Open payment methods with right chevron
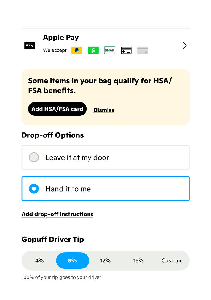The height and width of the screenshot is (300, 211). pyautogui.click(x=185, y=45)
